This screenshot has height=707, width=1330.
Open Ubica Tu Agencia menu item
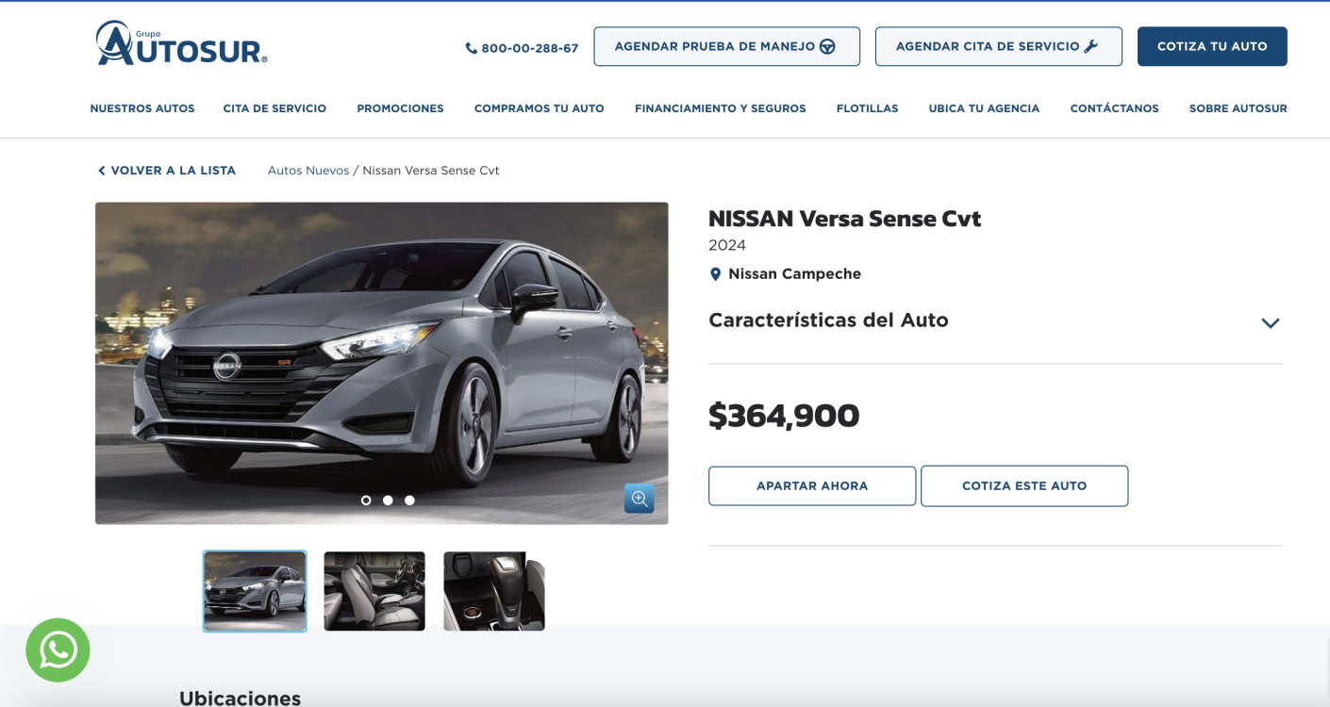coord(984,108)
